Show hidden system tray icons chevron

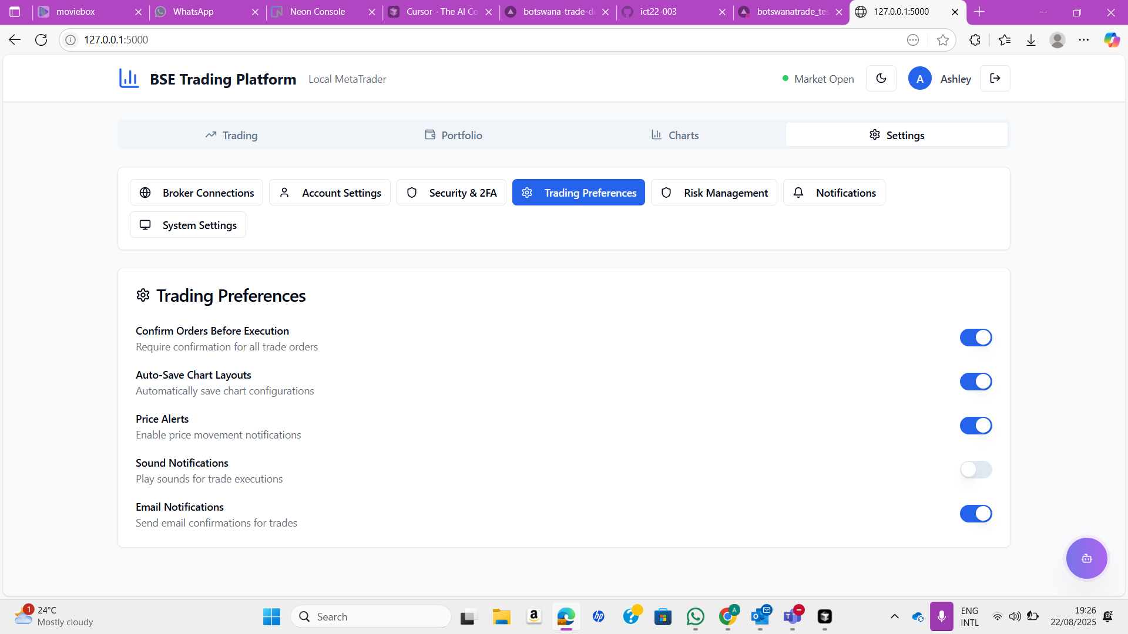[894, 616]
